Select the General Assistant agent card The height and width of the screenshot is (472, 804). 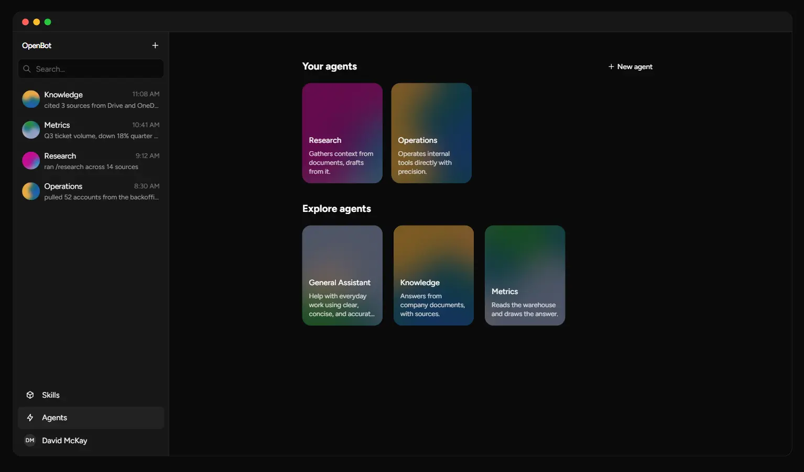click(x=342, y=275)
